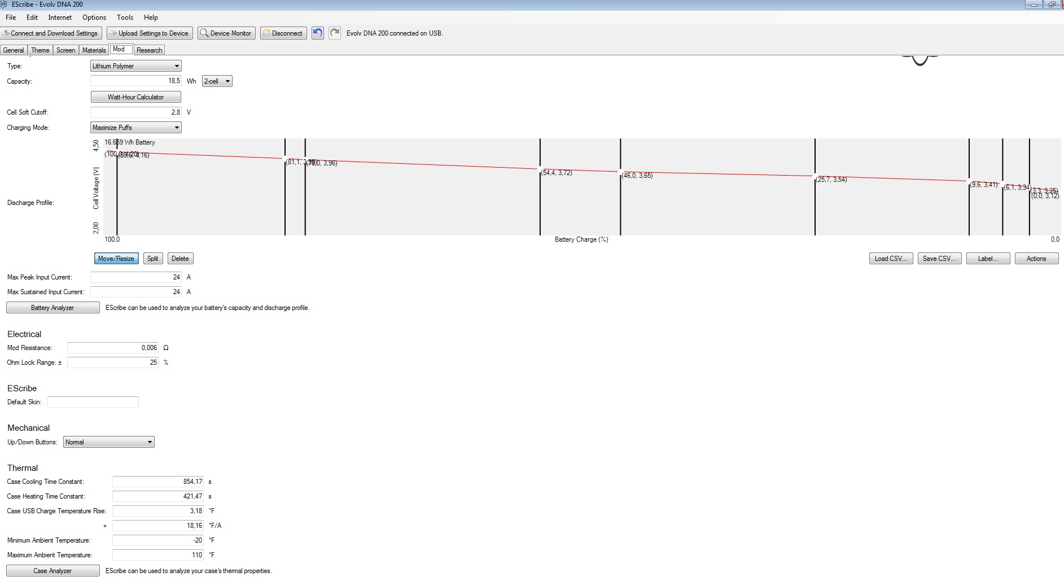This screenshot has height=581, width=1064.
Task: Launch the Battery Analyzer
Action: (52, 308)
